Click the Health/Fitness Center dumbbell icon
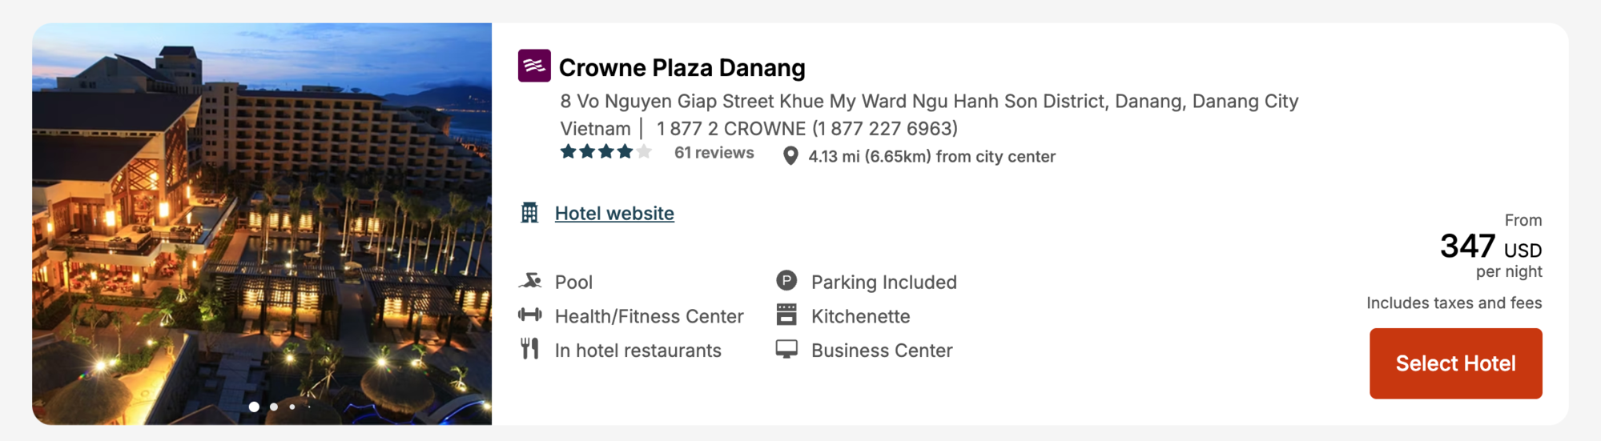This screenshot has height=441, width=1601. tap(530, 315)
